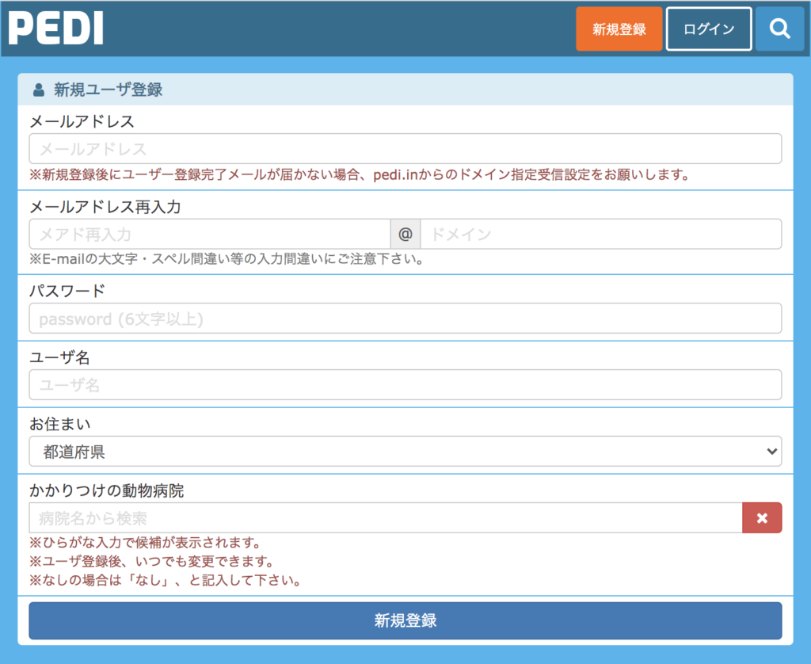The image size is (811, 664).
Task: Click the パスワード field label
Action: click(67, 291)
